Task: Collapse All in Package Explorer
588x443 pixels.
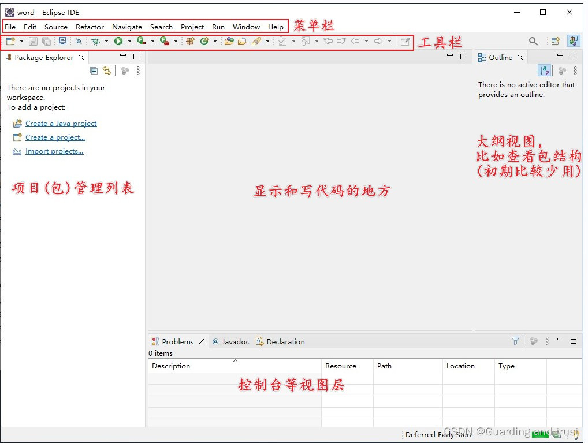Action: (94, 70)
